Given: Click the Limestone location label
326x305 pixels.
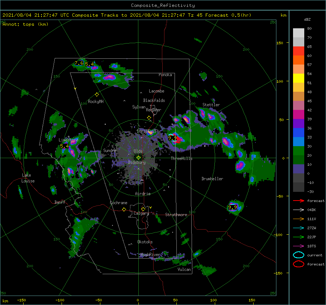Looking at the screenshot, I should coord(68,140).
